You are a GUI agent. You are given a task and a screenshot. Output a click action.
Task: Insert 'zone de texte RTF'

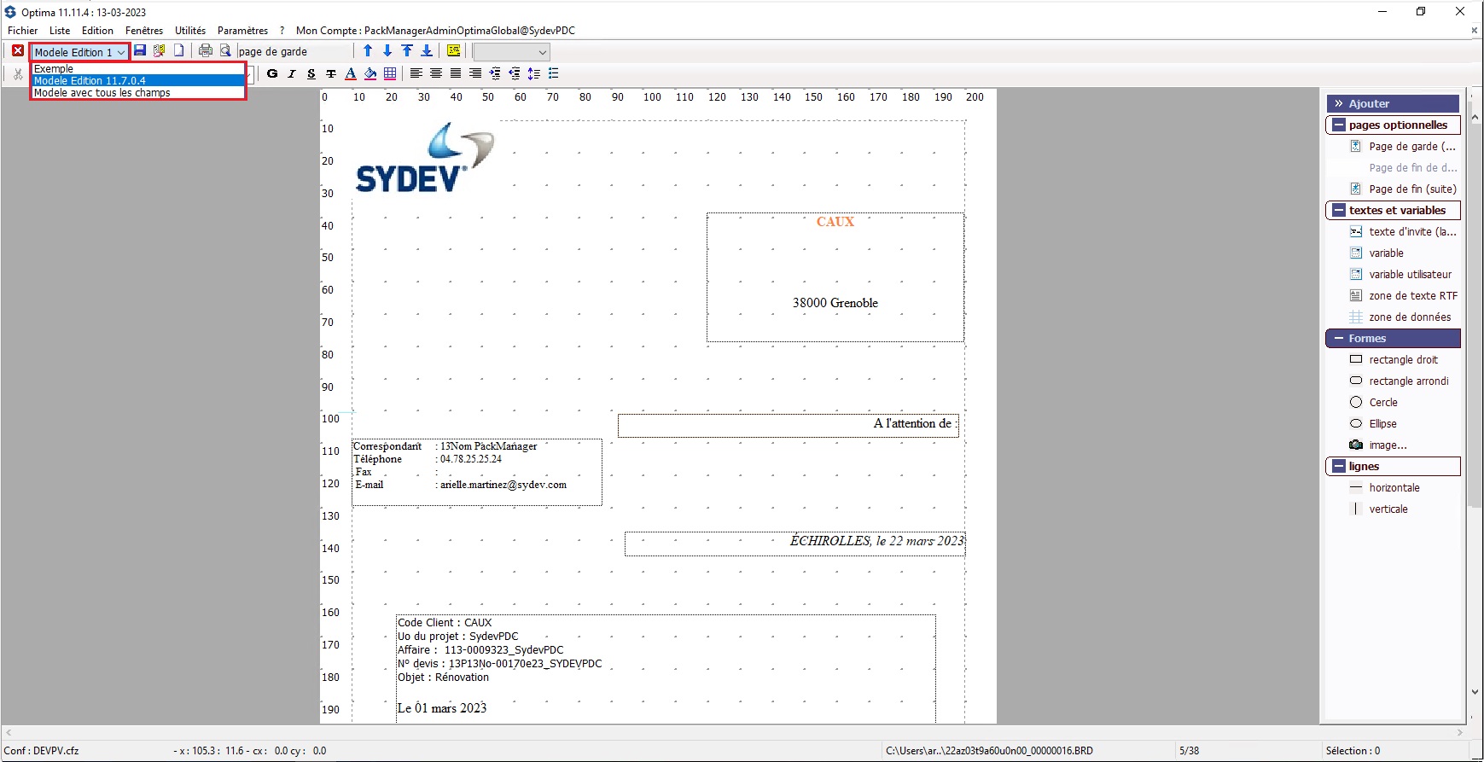pos(1403,295)
